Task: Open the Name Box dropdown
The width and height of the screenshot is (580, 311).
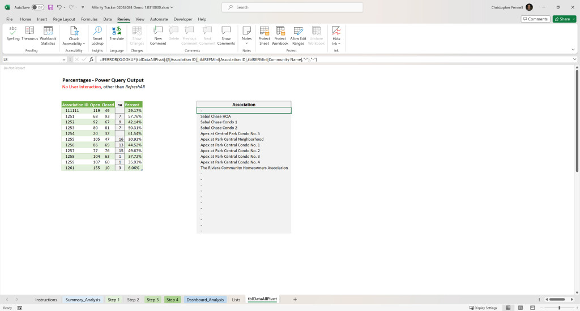Action: (63, 59)
